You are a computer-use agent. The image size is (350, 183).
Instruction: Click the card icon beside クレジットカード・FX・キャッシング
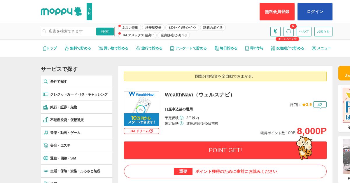coord(46,94)
